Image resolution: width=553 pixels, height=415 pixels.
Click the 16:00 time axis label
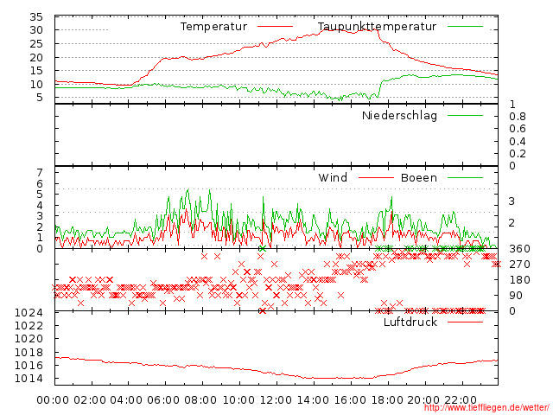[350, 400]
